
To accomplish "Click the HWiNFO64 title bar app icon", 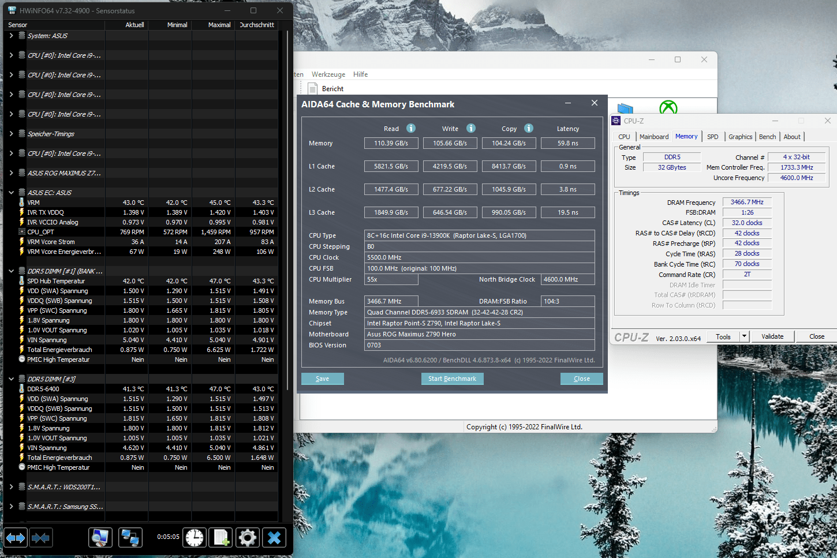I will pyautogui.click(x=12, y=10).
